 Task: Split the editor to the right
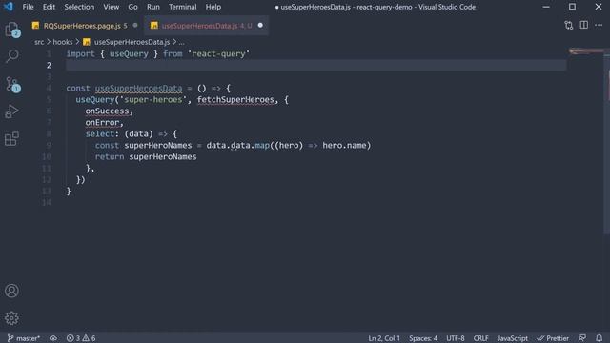coord(584,26)
